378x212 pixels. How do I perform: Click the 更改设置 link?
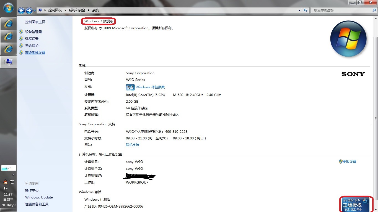[x=349, y=162]
